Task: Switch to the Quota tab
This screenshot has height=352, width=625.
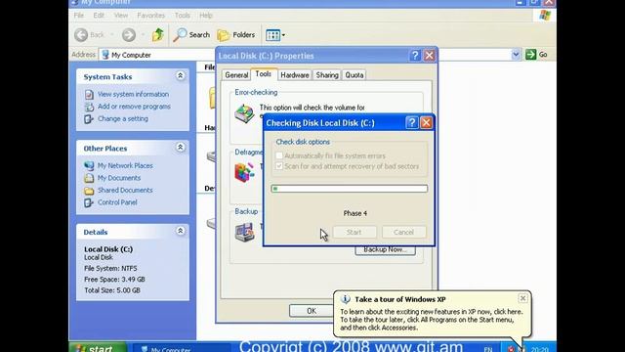Action: pos(354,75)
